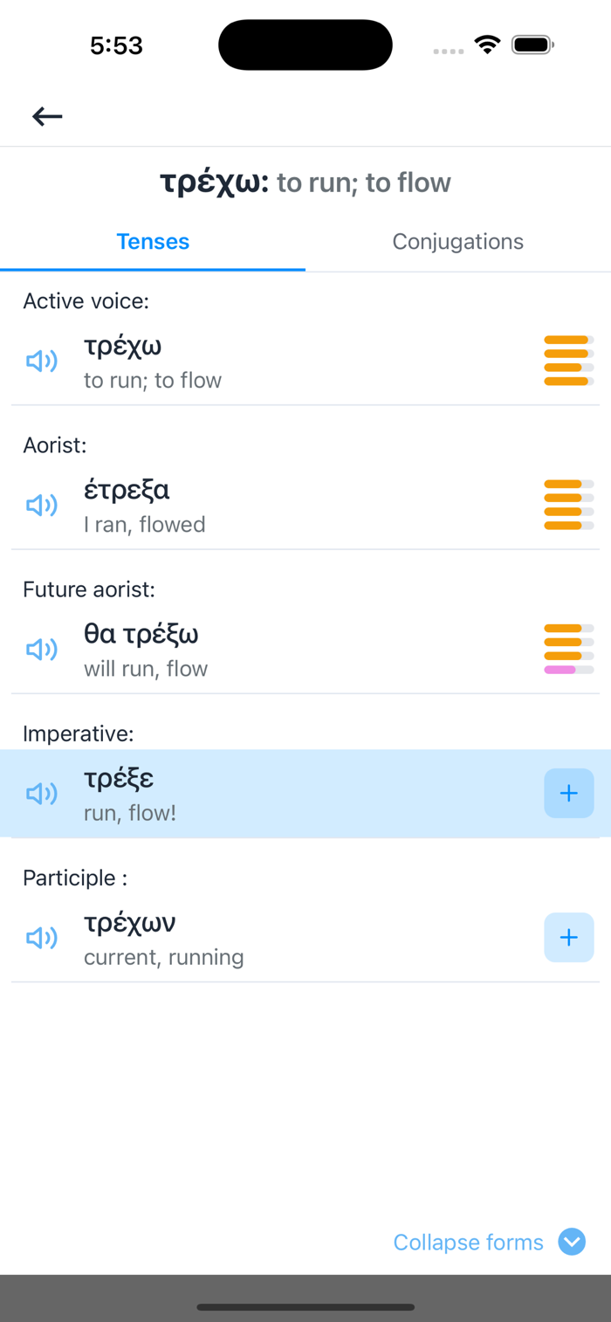Image resolution: width=611 pixels, height=1322 pixels.
Task: Collapse forms using the chevron circle icon
Action: pos(572,1242)
